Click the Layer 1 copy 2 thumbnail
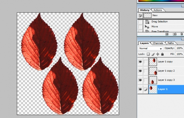 coord(153,71)
